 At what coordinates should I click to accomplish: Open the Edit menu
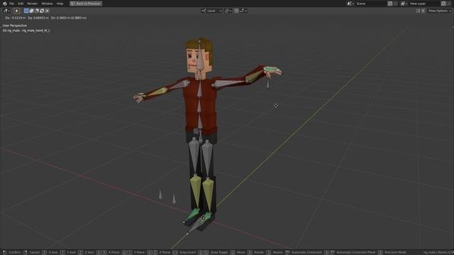(x=21, y=4)
